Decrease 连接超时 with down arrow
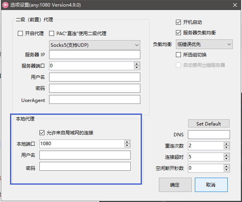This screenshot has width=242, height=202. point(226,159)
